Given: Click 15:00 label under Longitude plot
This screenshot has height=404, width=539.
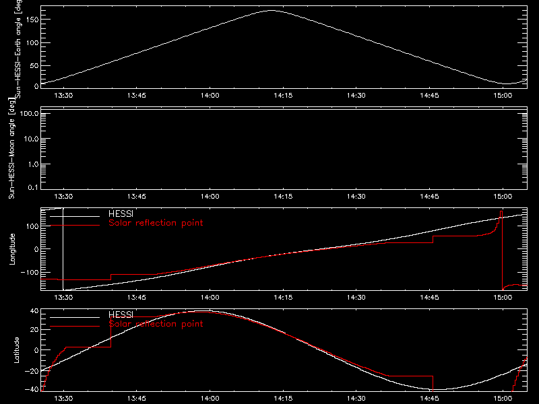Looking at the screenshot, I should [503, 298].
